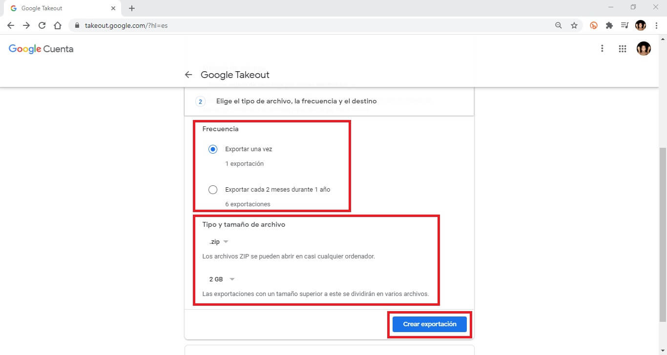The image size is (667, 355).
Task: Click the Google Takeout page title text
Action: tap(235, 75)
